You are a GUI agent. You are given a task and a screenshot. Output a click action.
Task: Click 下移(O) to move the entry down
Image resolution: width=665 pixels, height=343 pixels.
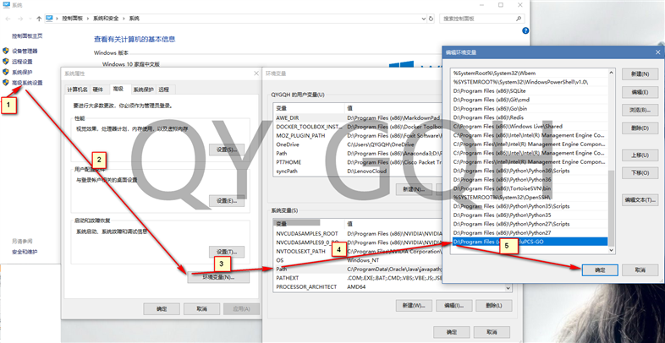click(640, 173)
